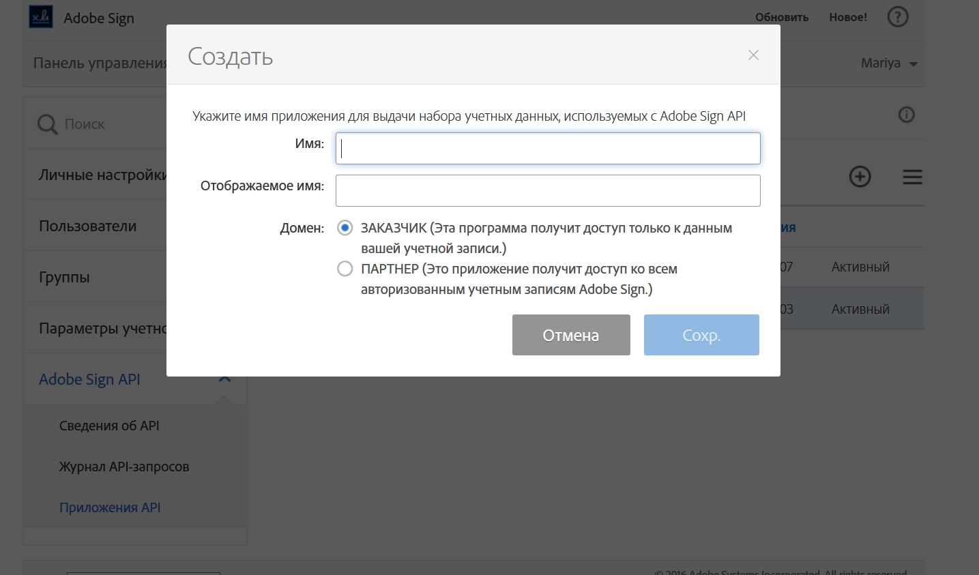This screenshot has height=575, width=979.
Task: Click the Имя input field
Action: [x=548, y=148]
